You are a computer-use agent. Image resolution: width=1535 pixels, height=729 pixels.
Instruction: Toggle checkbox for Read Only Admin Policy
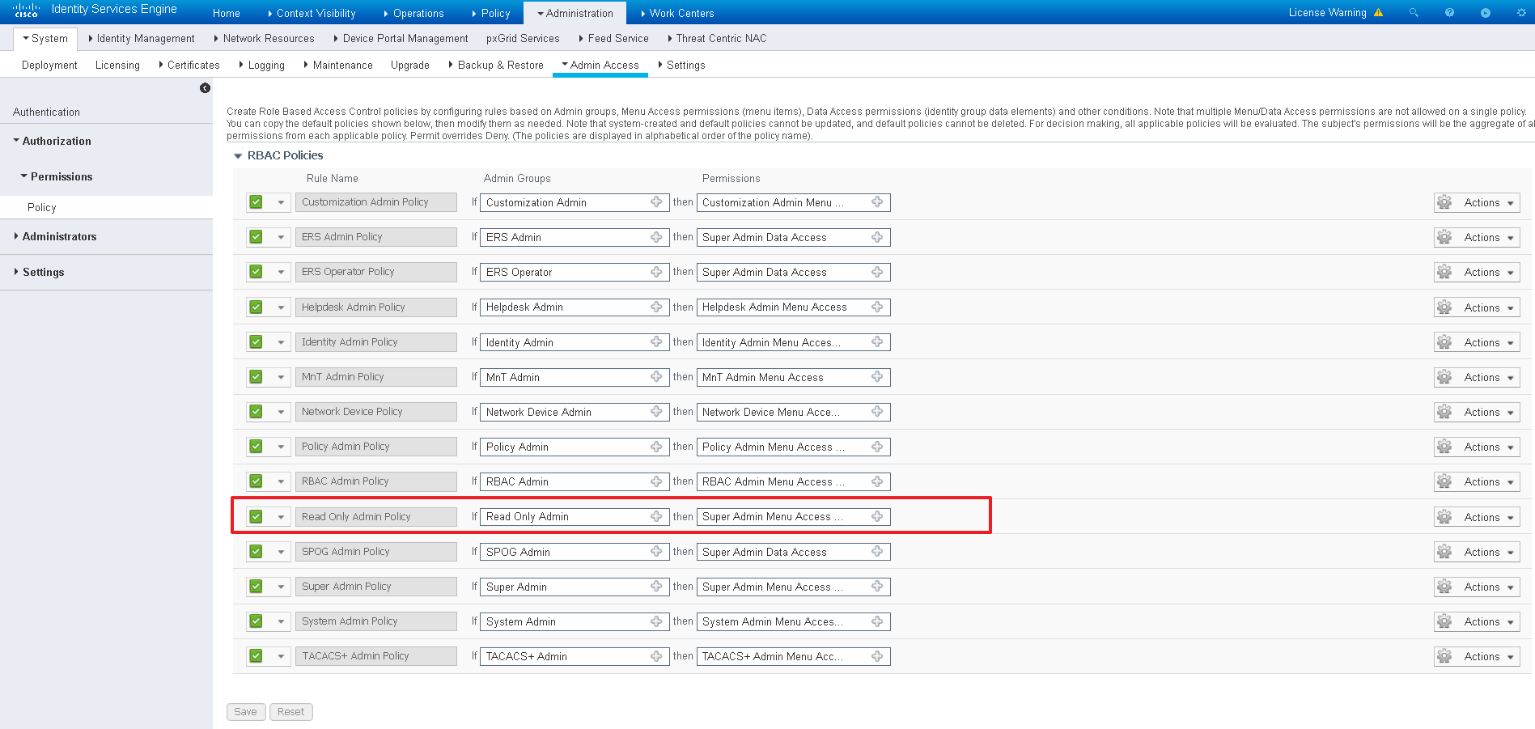(x=256, y=516)
